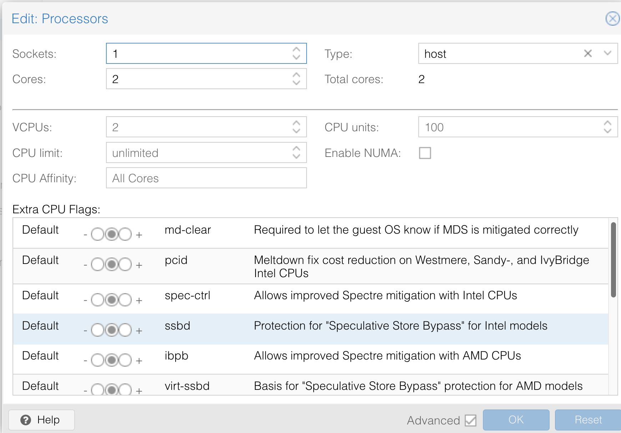Uncheck the Advanced checkbox
621x433 pixels.
coord(471,421)
